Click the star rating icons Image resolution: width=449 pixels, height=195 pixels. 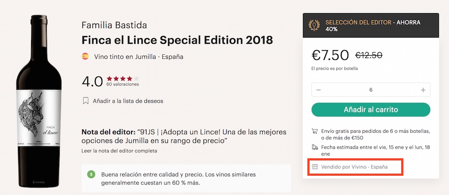[122, 78]
